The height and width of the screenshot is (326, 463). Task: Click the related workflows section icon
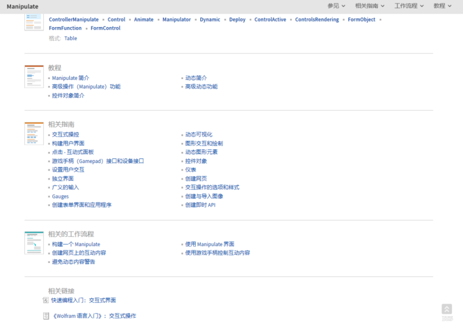pyautogui.click(x=34, y=243)
